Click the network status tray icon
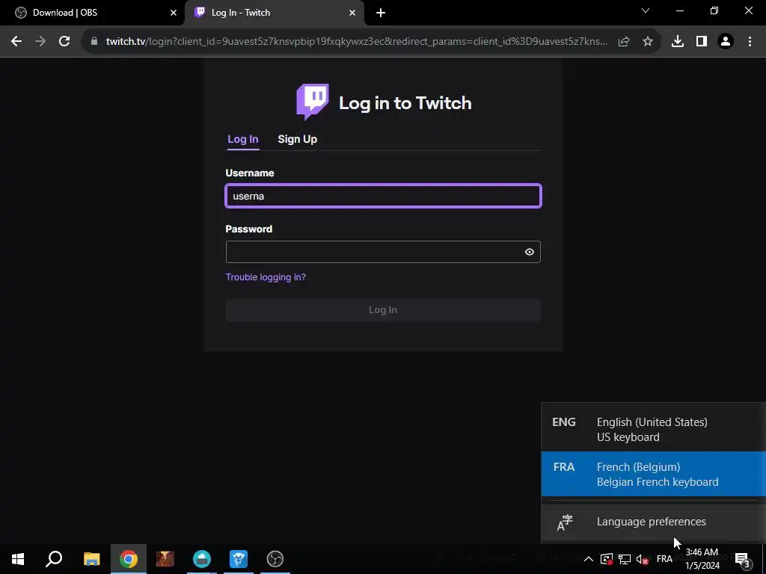 (625, 559)
